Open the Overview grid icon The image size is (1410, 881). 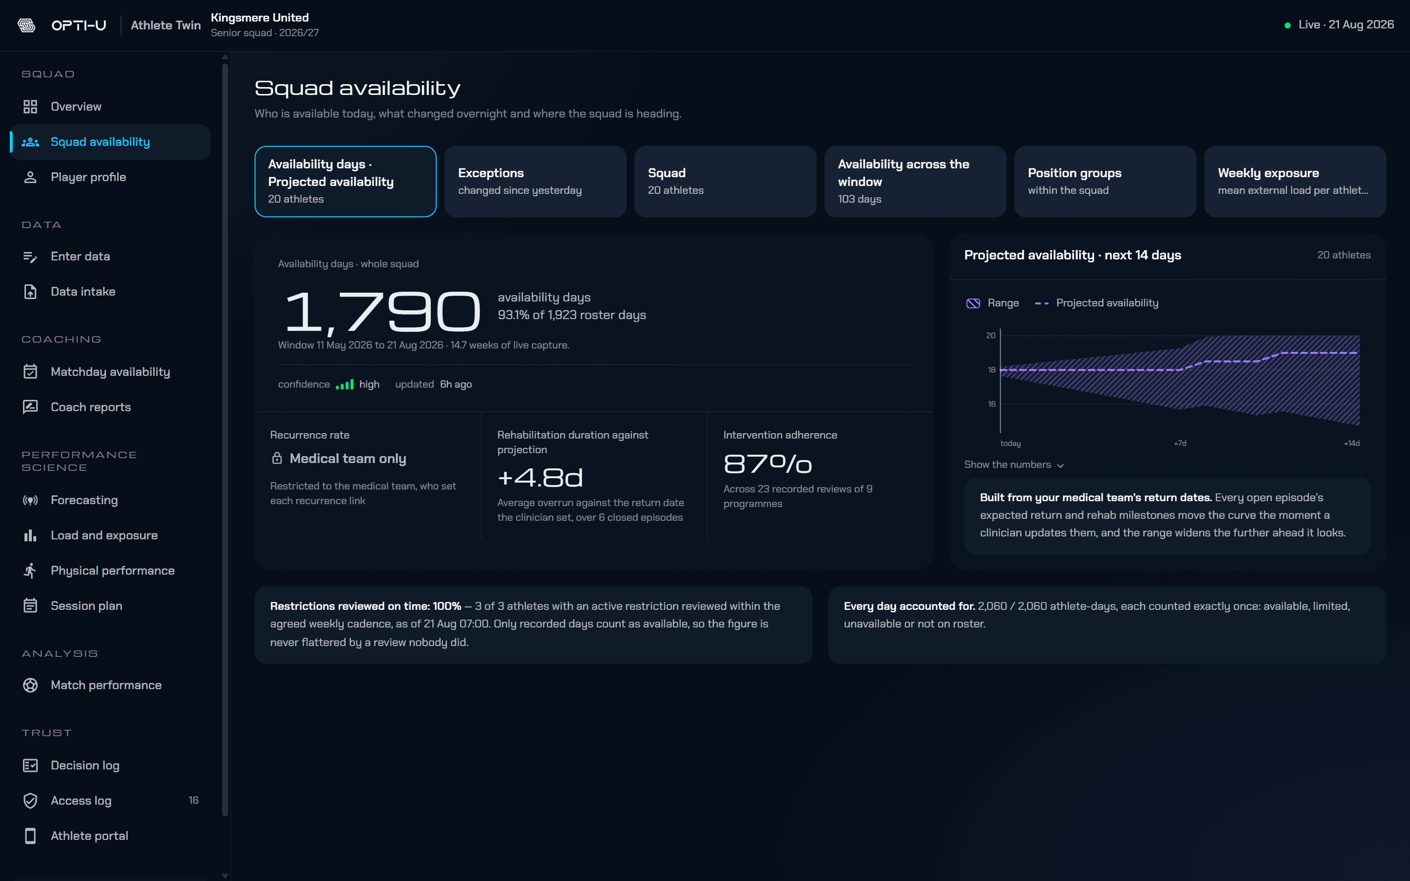(30, 107)
